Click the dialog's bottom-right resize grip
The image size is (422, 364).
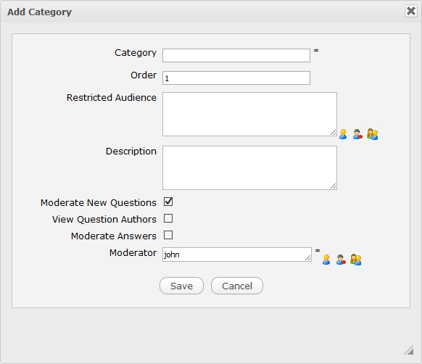[409, 350]
